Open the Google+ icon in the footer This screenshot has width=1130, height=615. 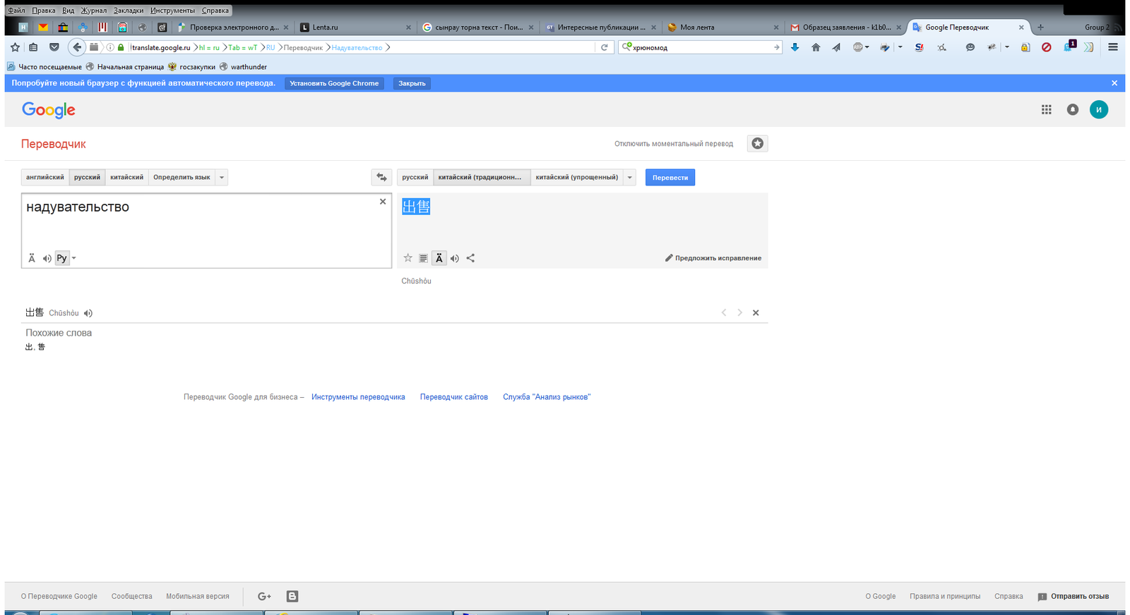point(264,597)
